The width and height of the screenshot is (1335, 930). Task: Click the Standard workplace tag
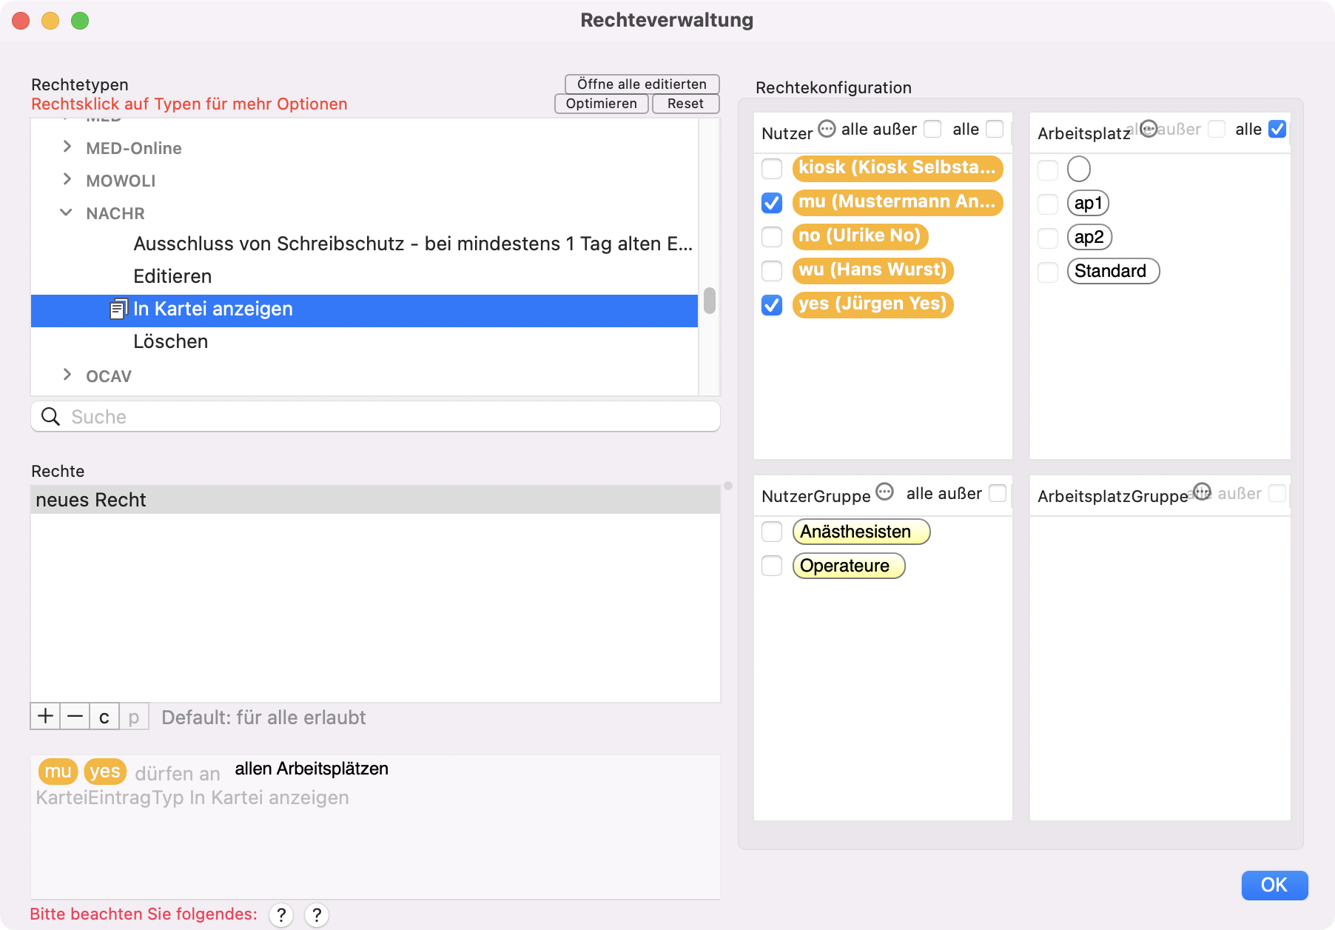[x=1113, y=271]
